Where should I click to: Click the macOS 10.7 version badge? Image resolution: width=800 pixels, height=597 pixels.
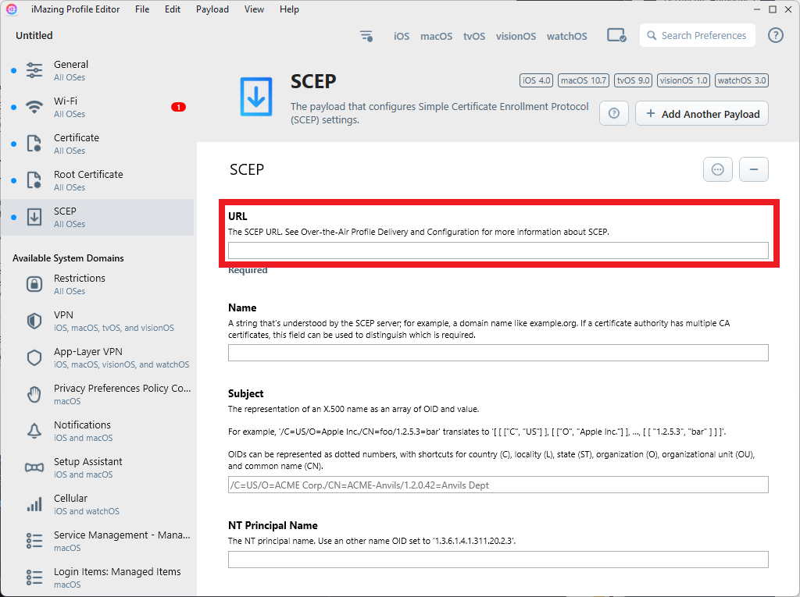point(584,80)
